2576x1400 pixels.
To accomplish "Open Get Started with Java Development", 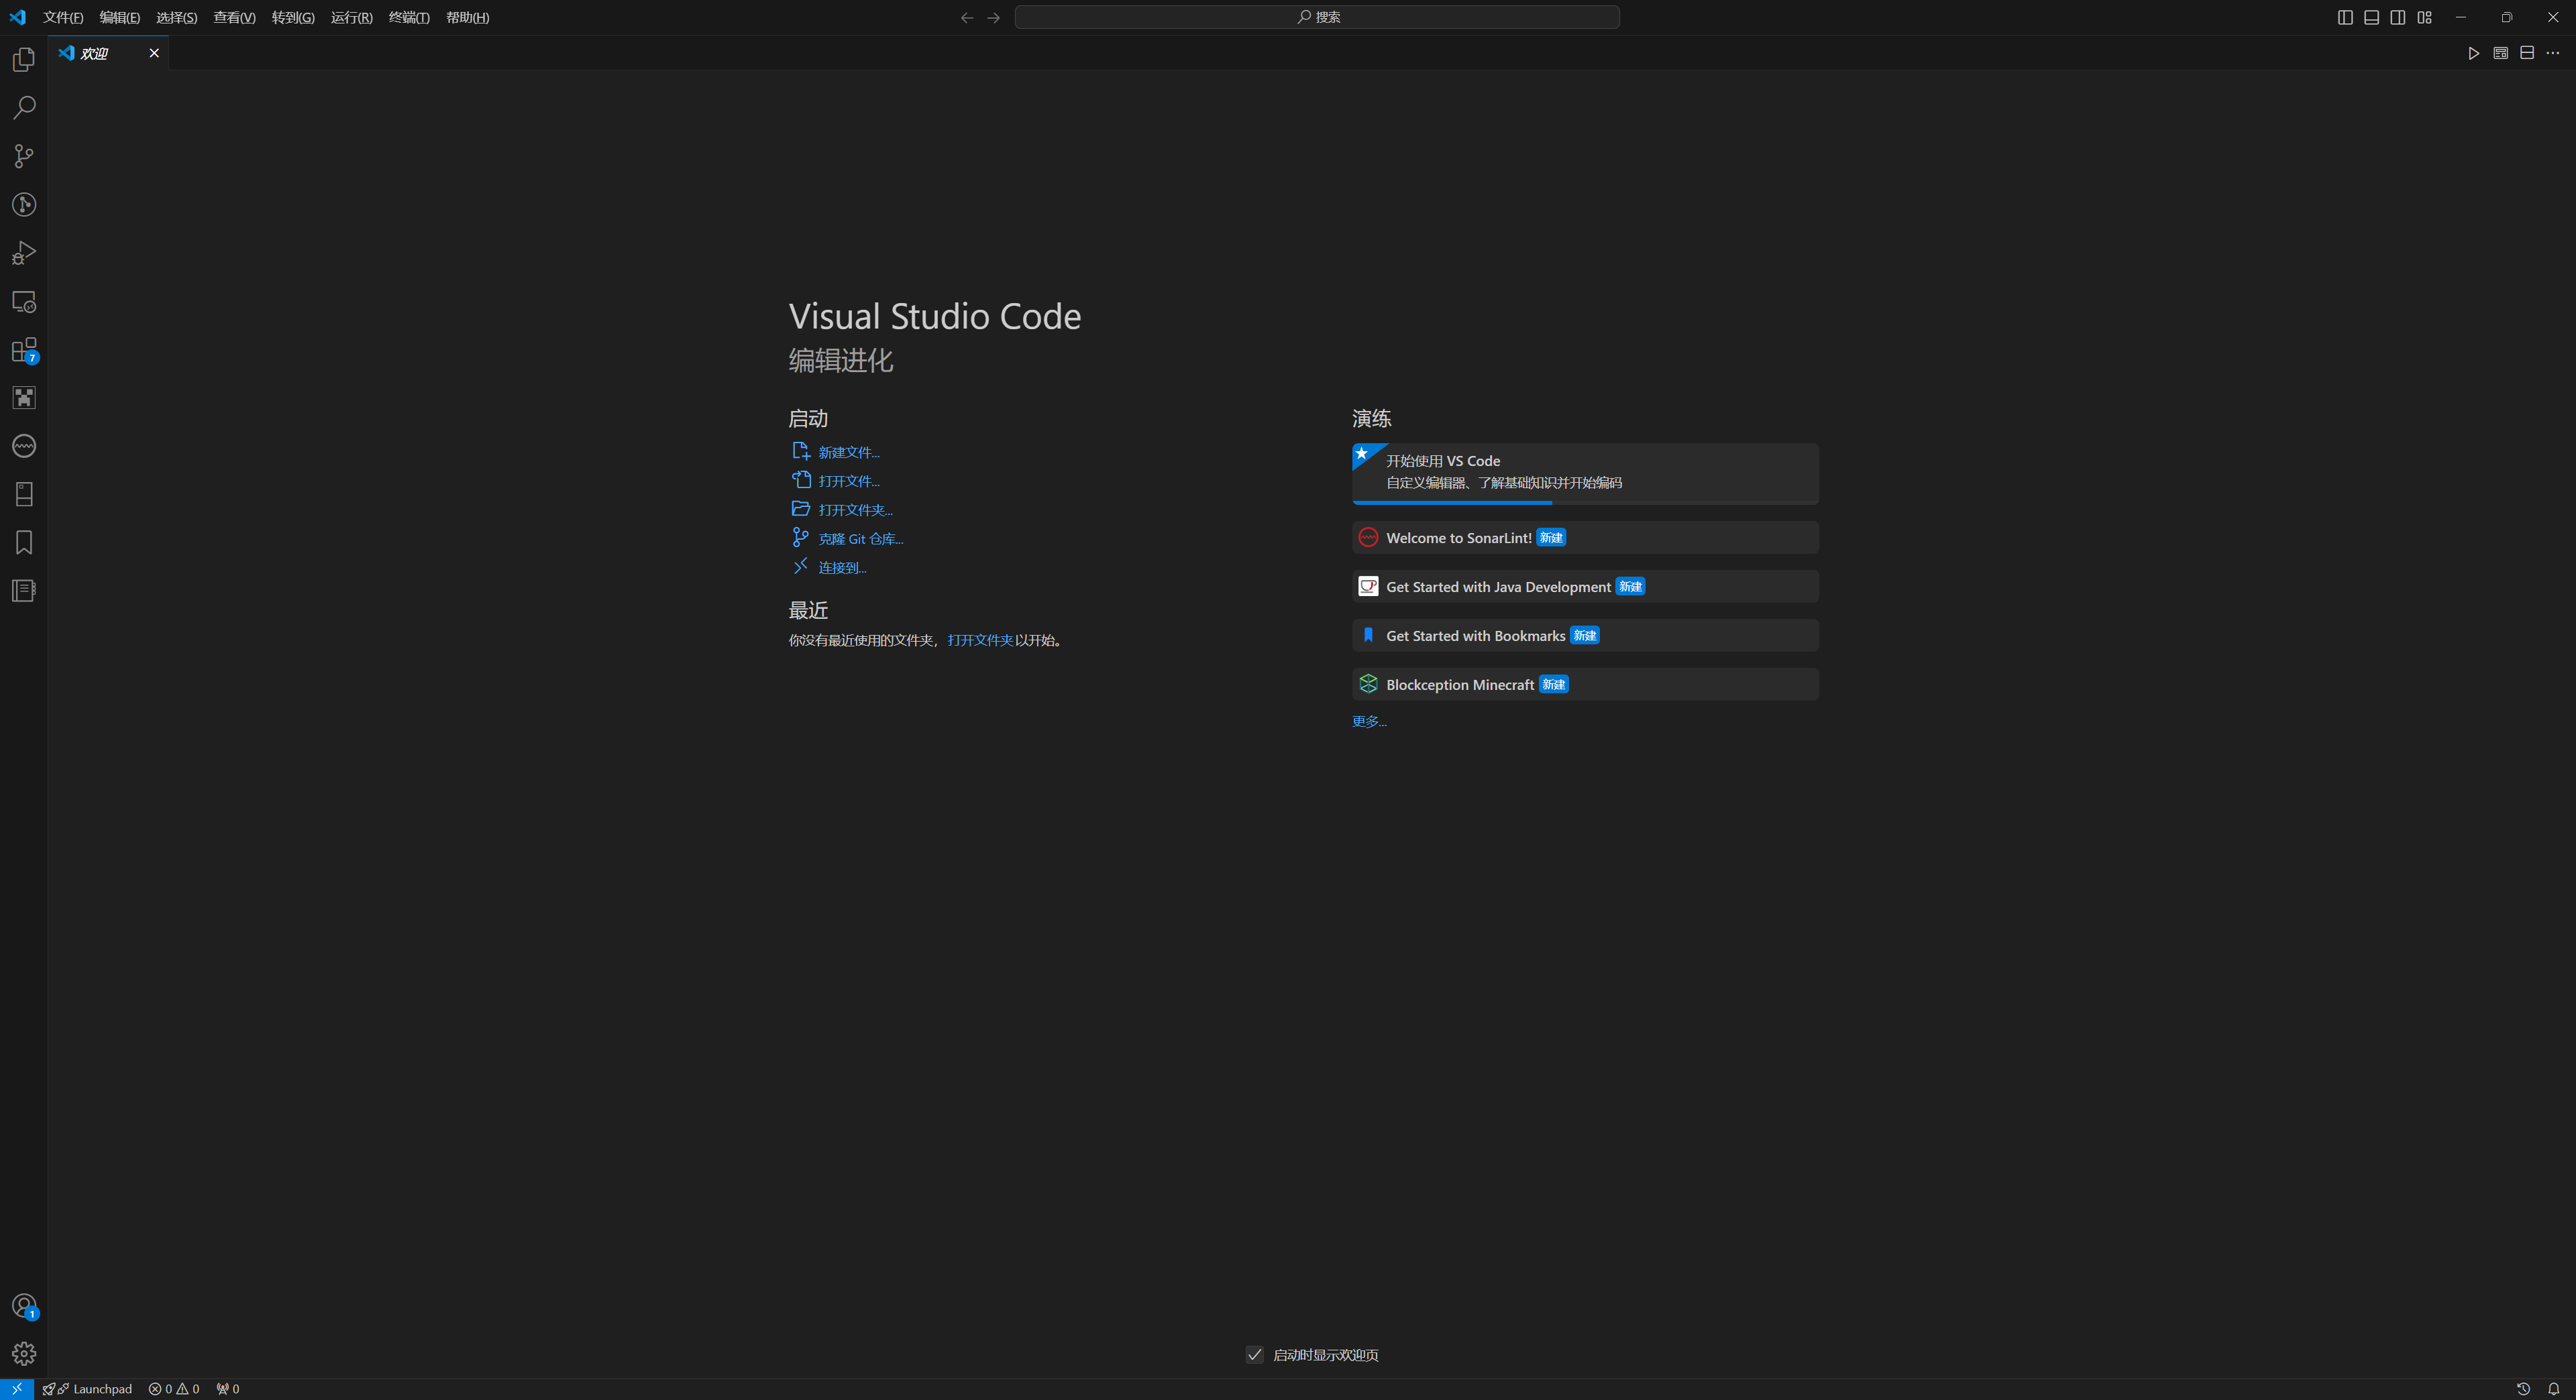I will (x=1585, y=587).
